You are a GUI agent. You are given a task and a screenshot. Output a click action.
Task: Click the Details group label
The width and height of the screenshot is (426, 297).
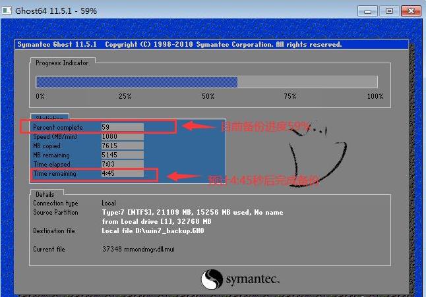click(45, 194)
